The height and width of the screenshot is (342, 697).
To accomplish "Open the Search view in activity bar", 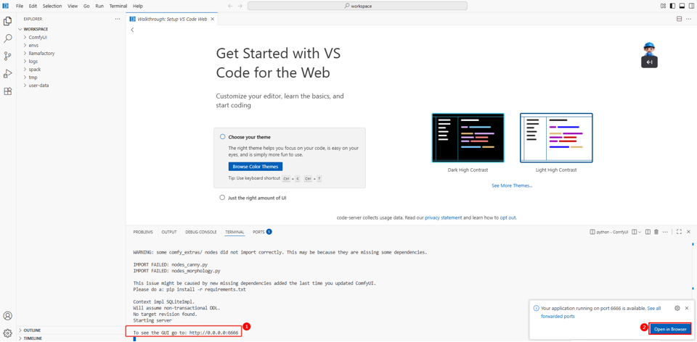I will coord(8,38).
